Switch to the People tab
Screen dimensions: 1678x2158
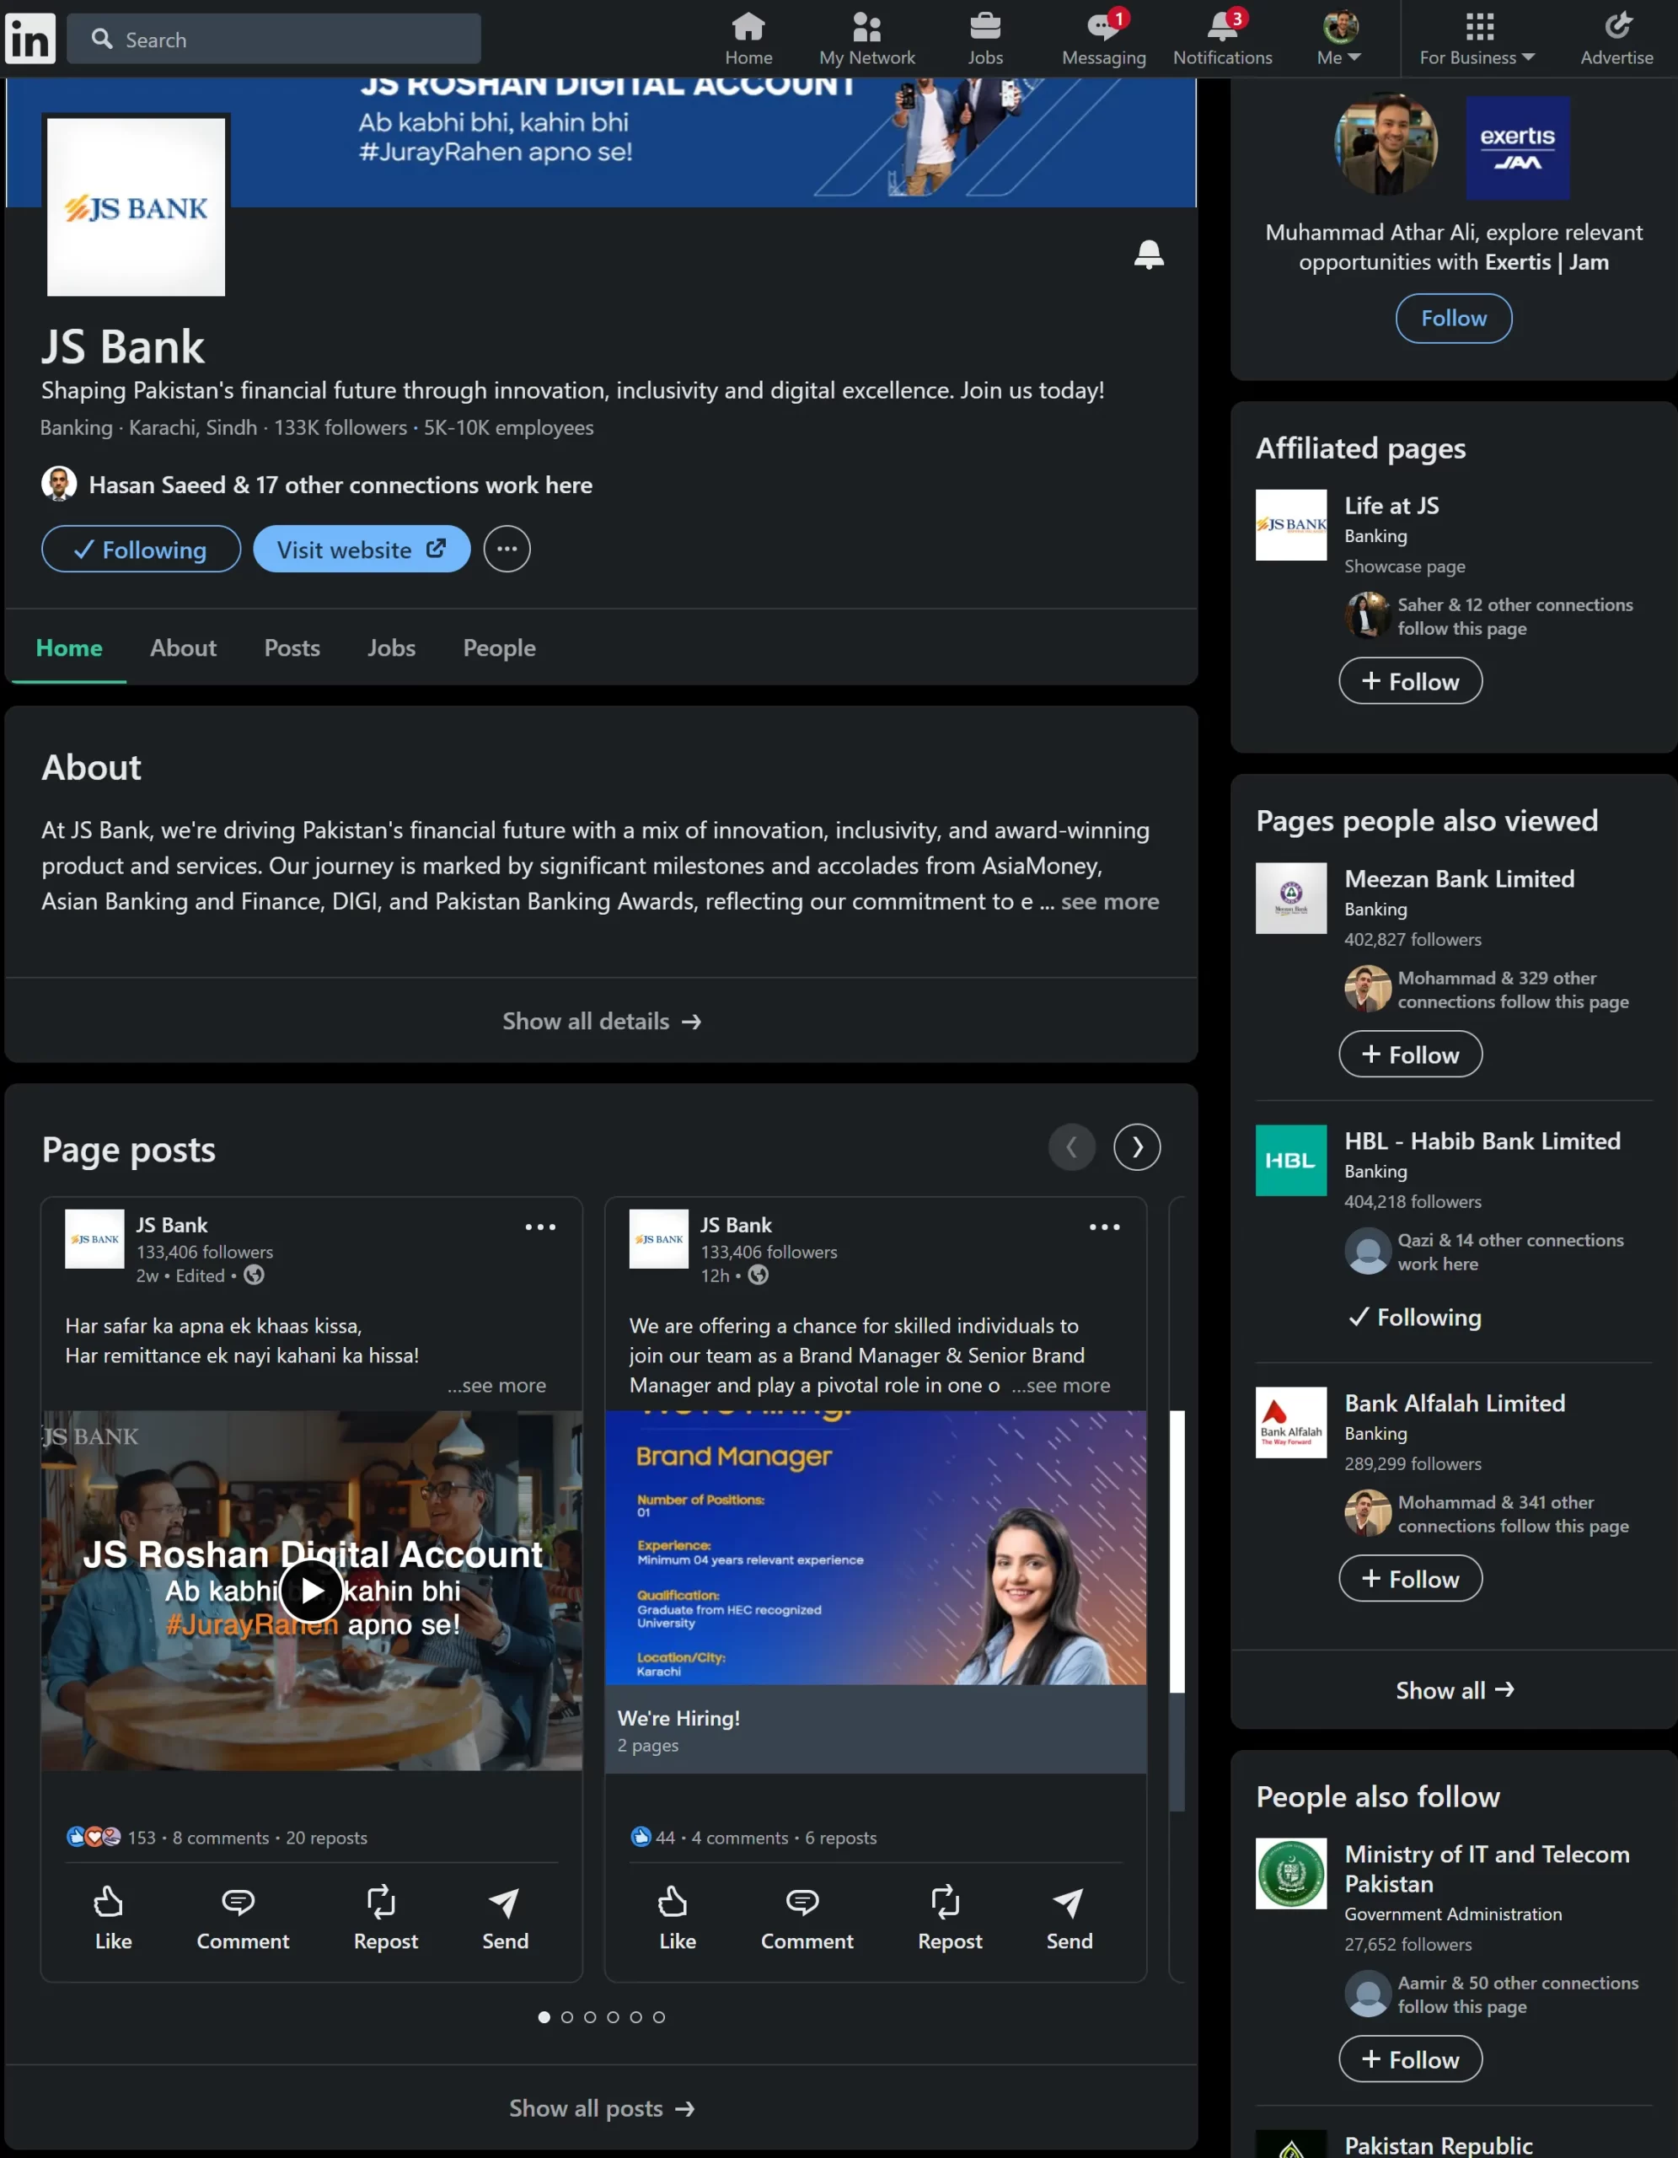pyautogui.click(x=499, y=648)
